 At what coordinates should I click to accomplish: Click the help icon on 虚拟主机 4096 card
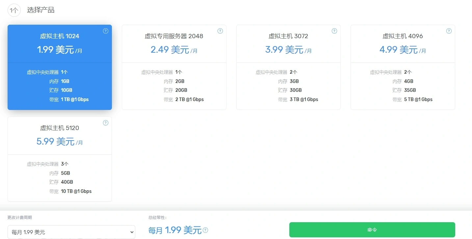(449, 31)
